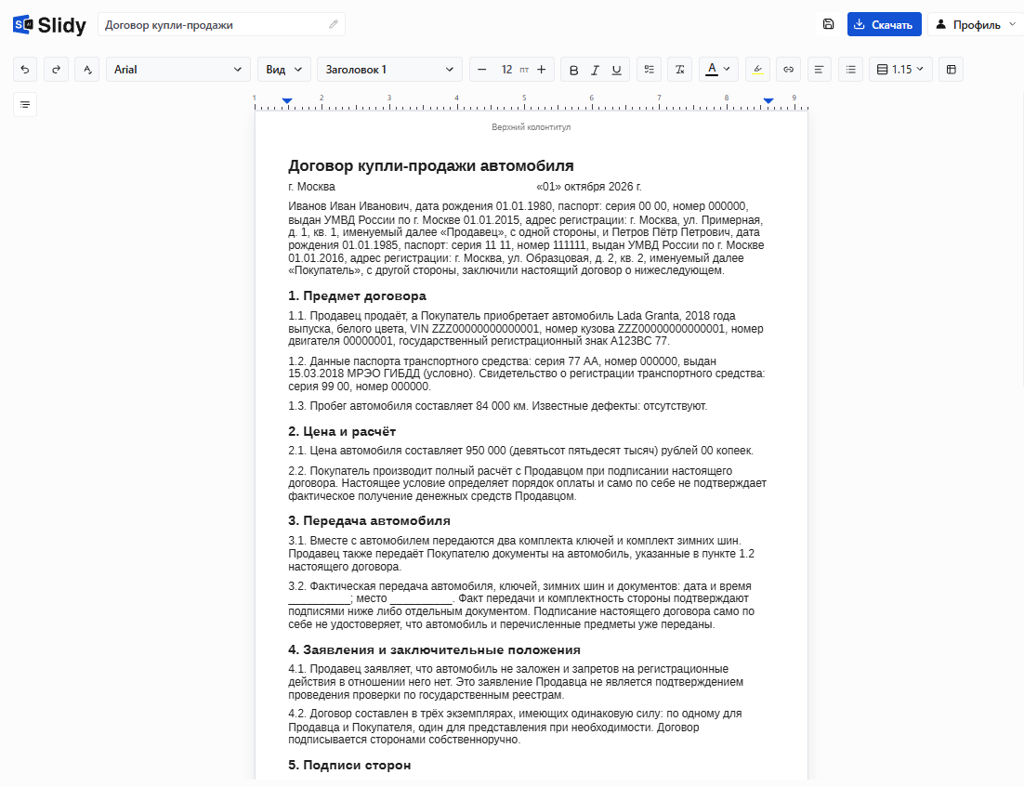This screenshot has height=787, width=1024.
Task: Click paragraph 4.1 about автомобиль не заложен
Action: [516, 682]
